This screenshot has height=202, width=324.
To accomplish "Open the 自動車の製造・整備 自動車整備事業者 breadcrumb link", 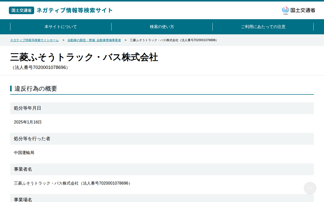I will pyautogui.click(x=94, y=40).
